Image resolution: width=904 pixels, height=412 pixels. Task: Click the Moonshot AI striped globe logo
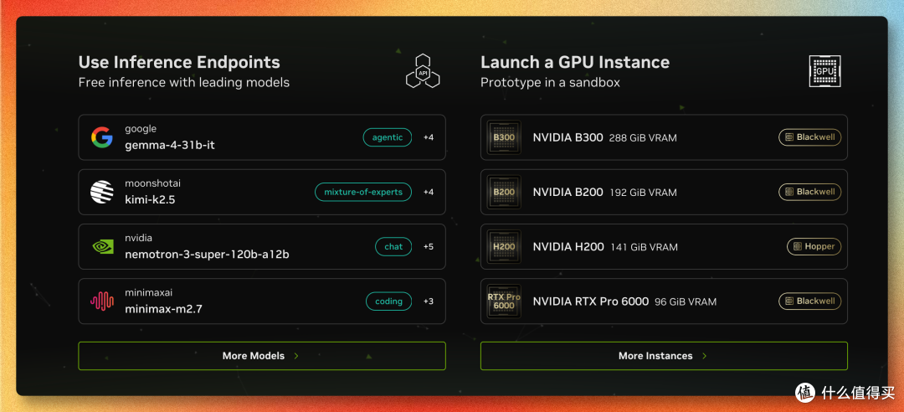tap(101, 192)
